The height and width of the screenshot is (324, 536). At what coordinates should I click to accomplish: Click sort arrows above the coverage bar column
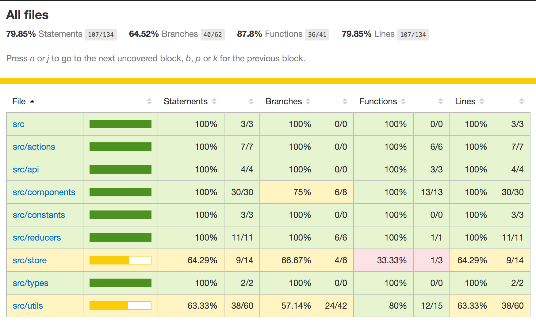coord(149,102)
